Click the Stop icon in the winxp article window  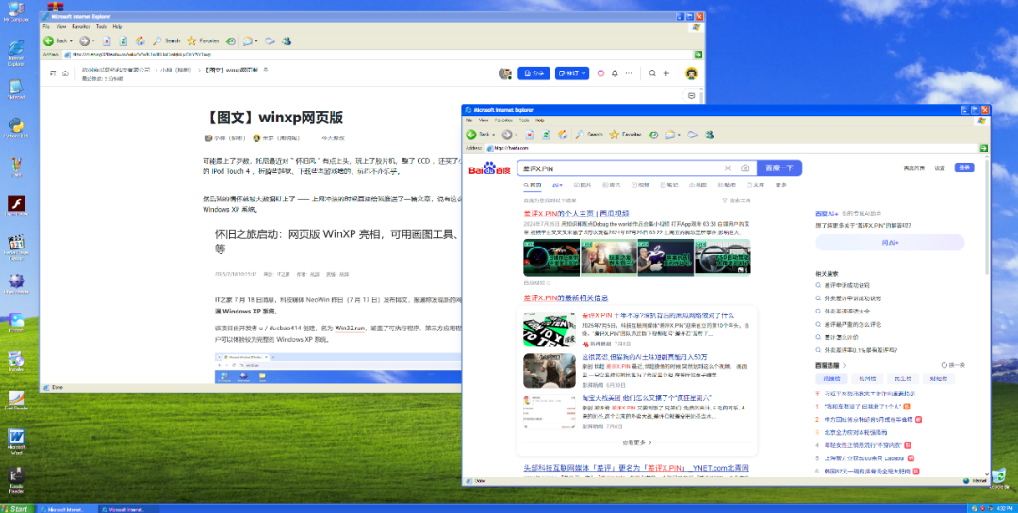107,40
